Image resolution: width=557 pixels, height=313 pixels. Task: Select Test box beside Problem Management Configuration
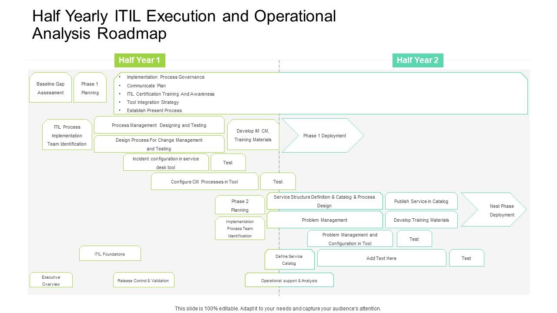tap(414, 239)
